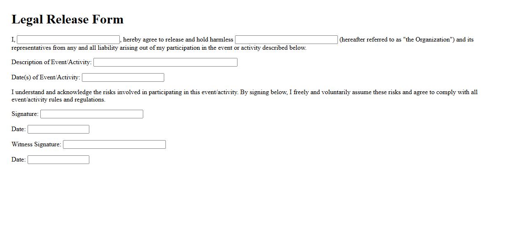The image size is (526, 247).
Task: Click the Description of Event/Activity text box
Action: point(165,62)
